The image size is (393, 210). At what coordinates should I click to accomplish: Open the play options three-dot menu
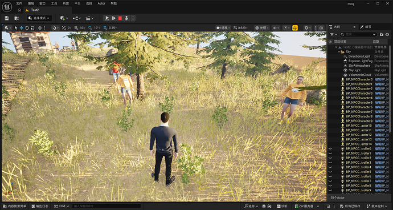[133, 18]
